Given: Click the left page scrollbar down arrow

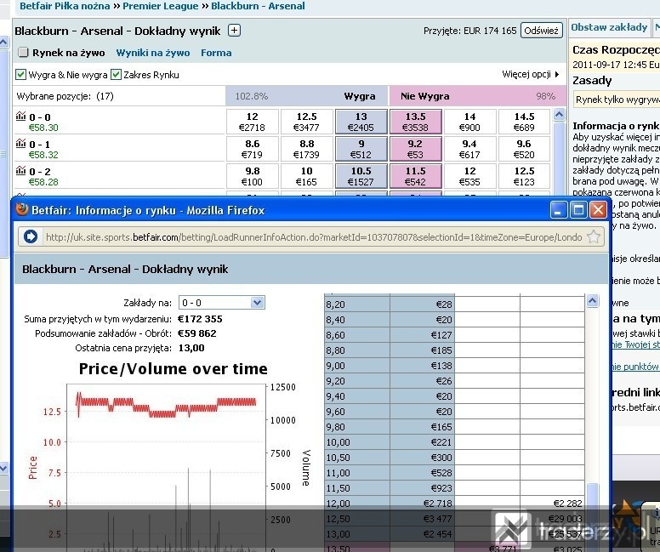Looking at the screenshot, I should 3,468.
